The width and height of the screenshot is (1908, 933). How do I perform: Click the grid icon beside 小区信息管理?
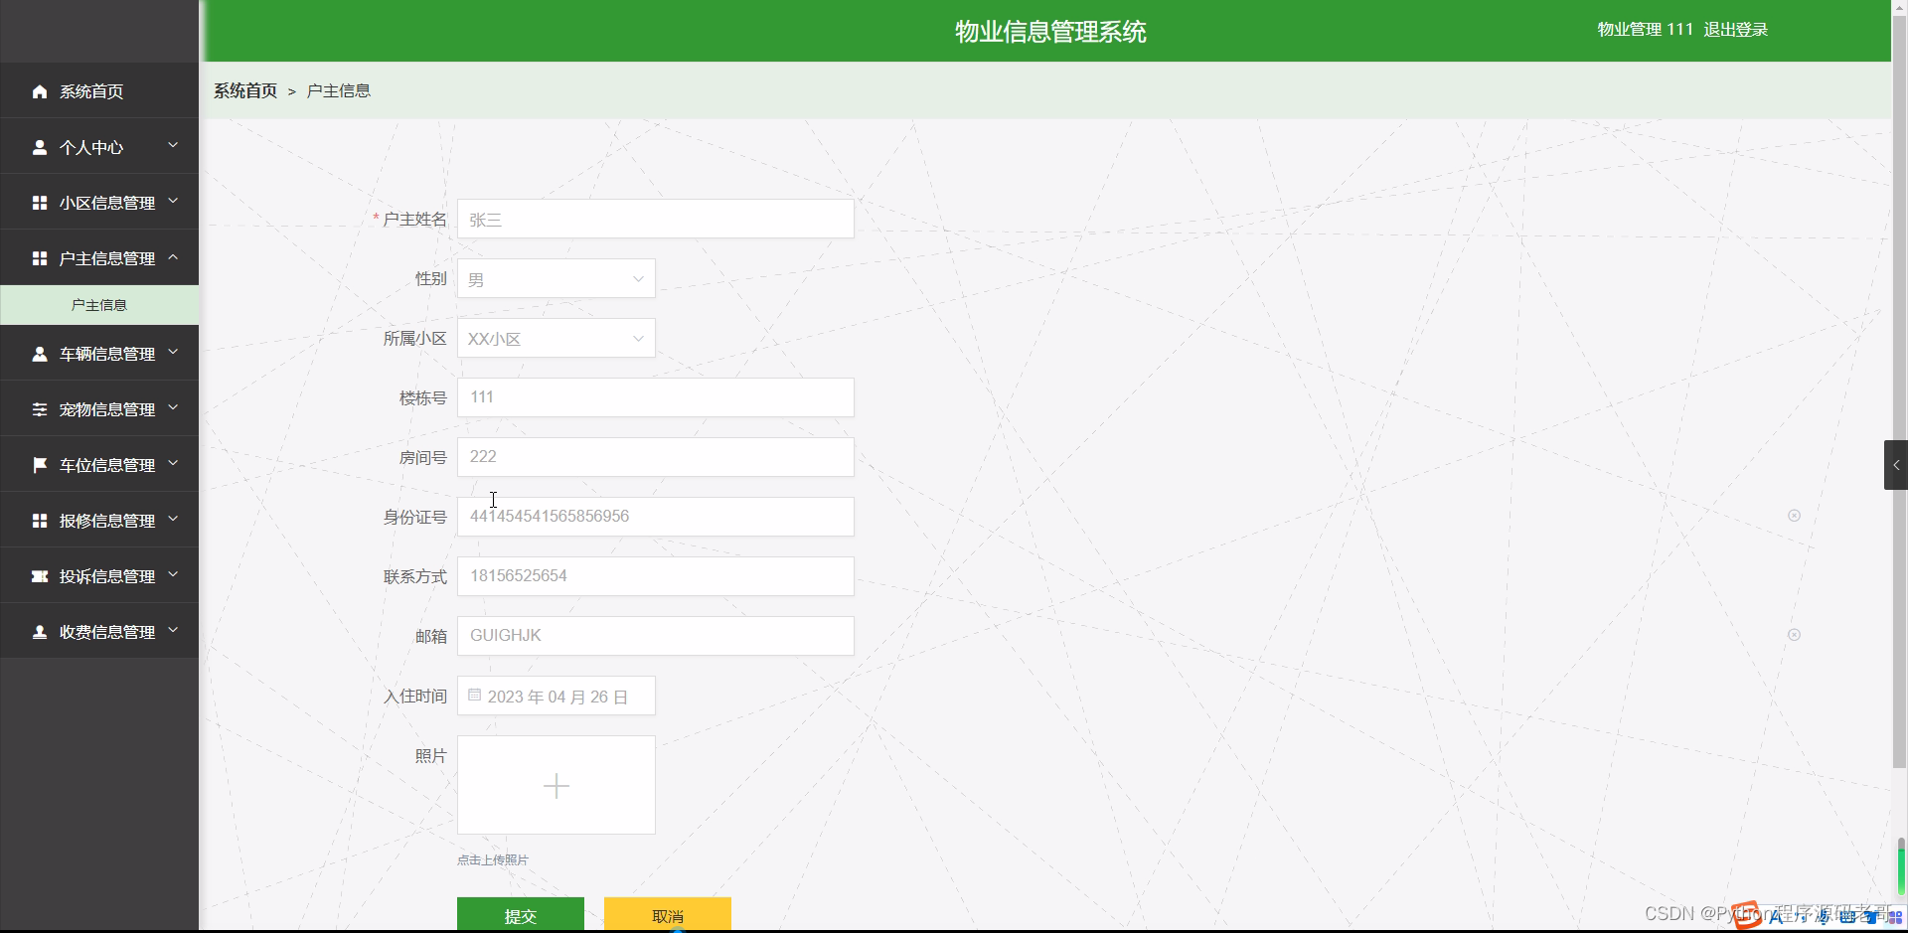coord(40,202)
